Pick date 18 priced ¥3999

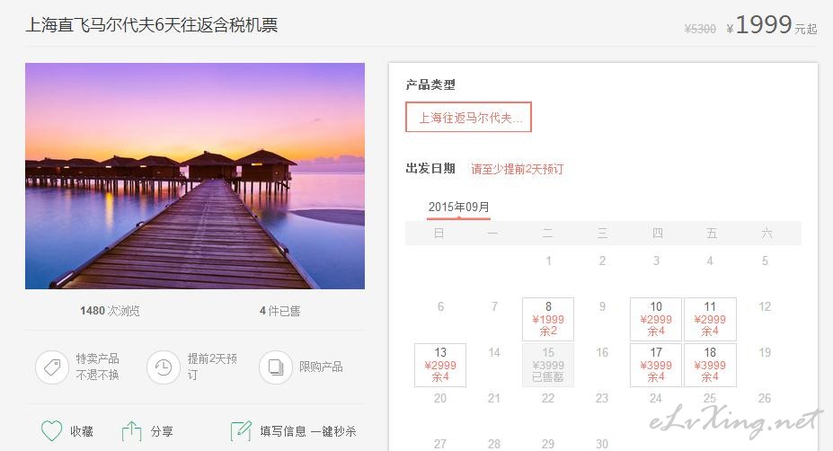click(x=710, y=365)
